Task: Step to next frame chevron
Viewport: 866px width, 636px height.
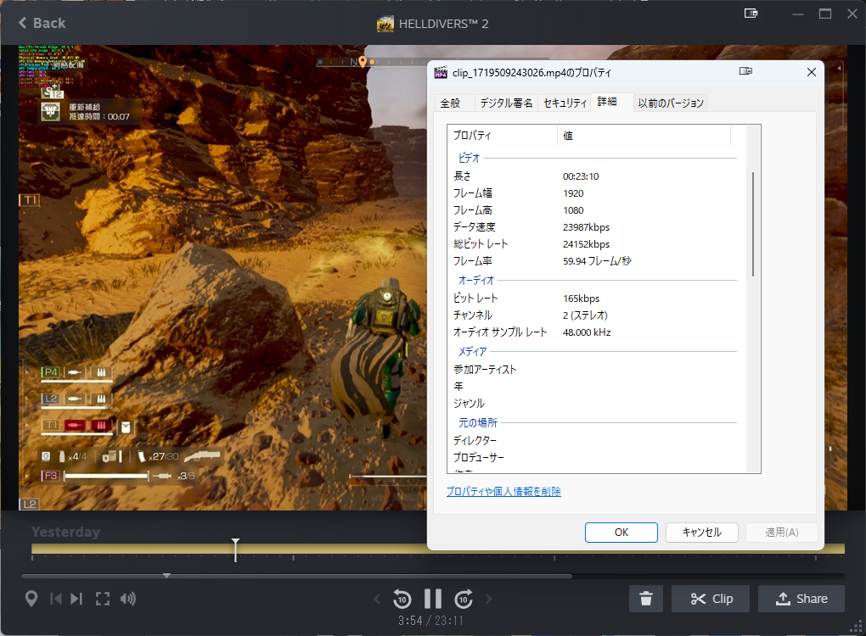Action: [489, 599]
